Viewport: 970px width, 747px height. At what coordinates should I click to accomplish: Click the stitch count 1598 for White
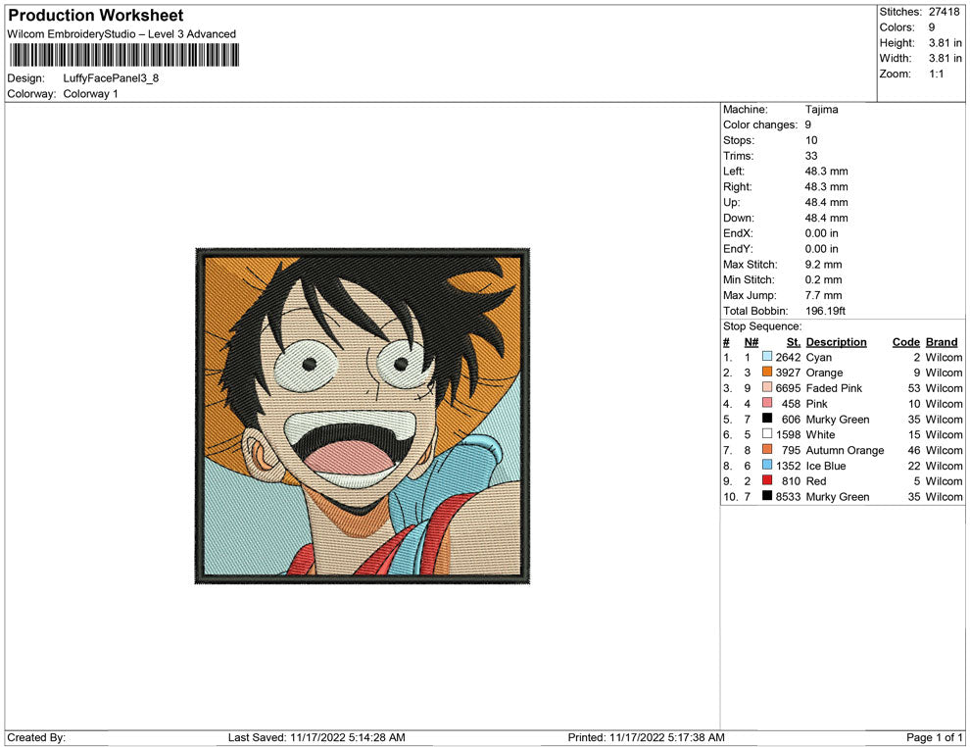click(788, 434)
